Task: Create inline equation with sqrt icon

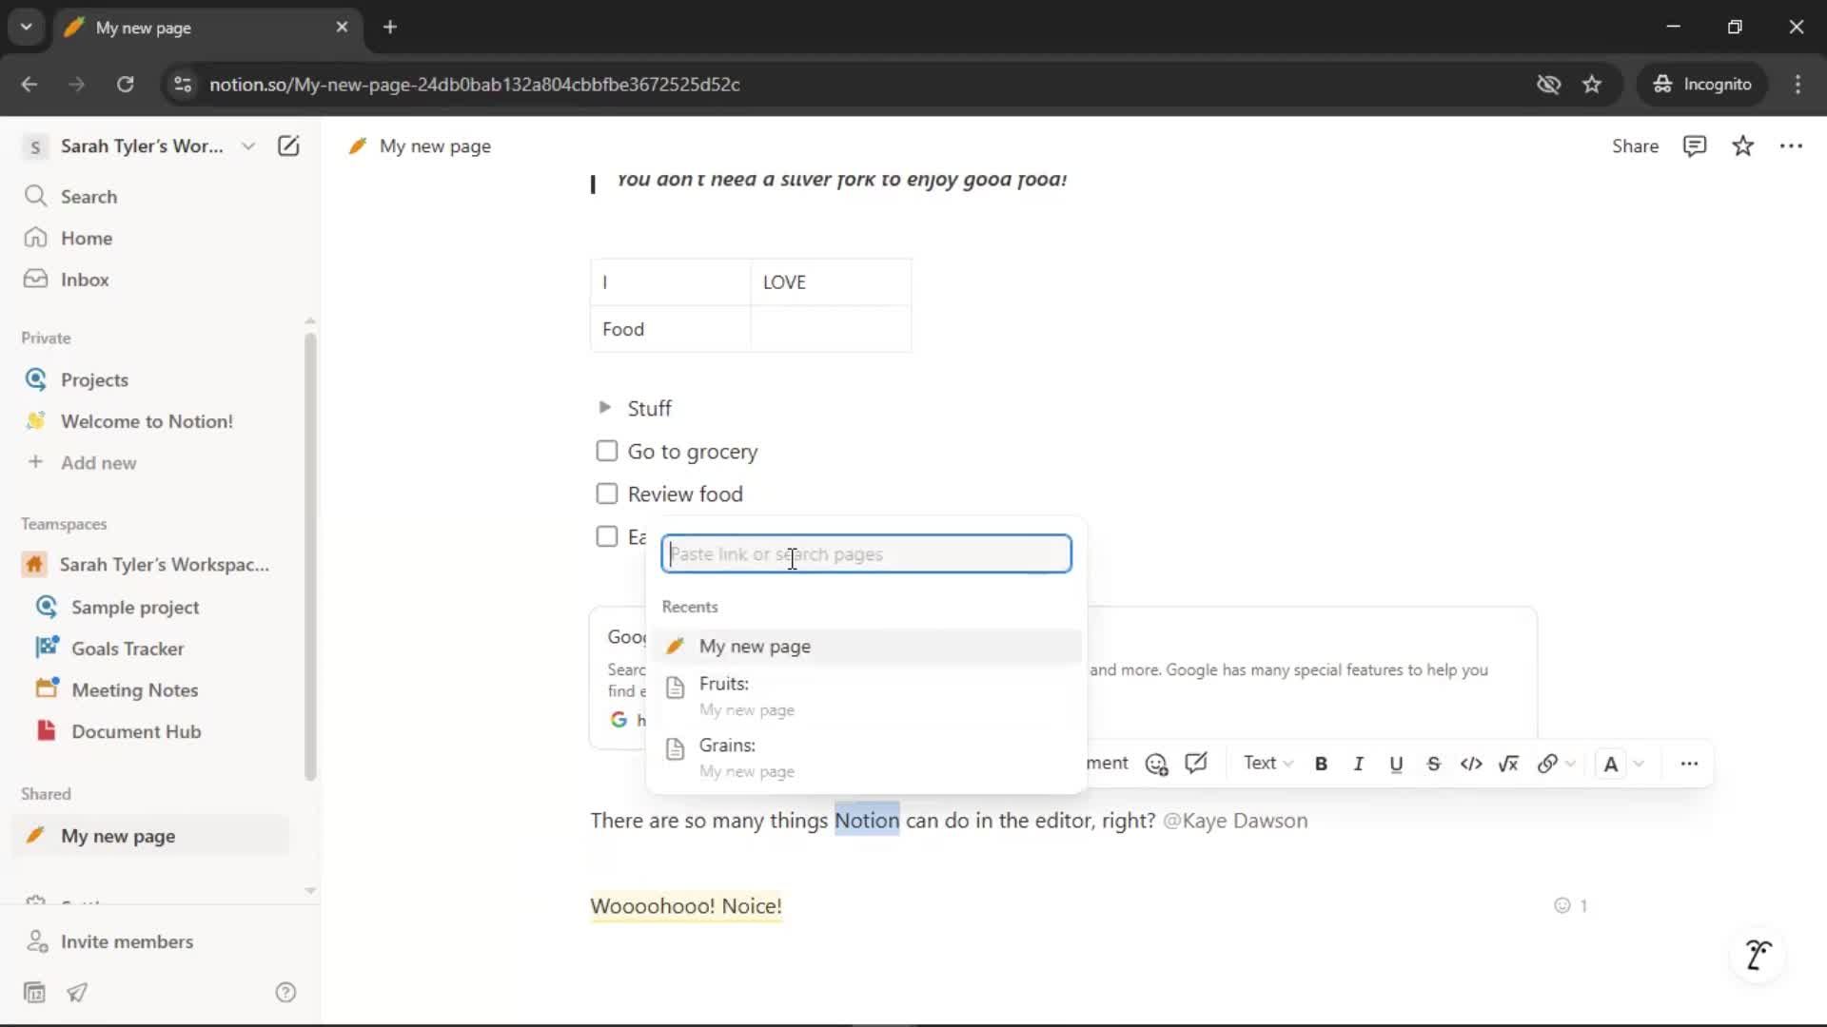Action: (x=1508, y=764)
